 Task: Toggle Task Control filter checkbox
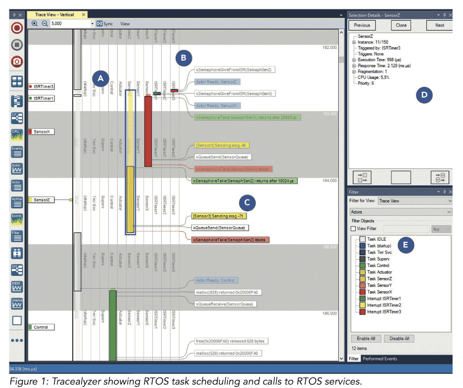(363, 266)
